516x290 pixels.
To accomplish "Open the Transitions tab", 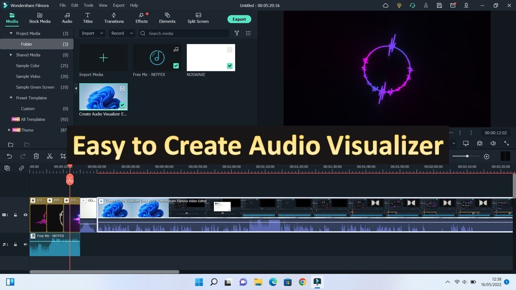I will 114,18.
